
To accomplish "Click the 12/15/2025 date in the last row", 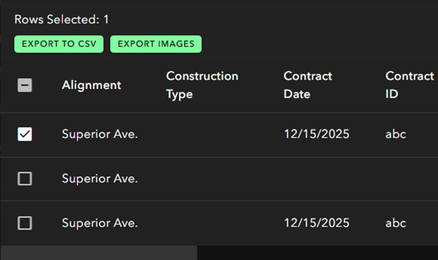I will click(317, 223).
